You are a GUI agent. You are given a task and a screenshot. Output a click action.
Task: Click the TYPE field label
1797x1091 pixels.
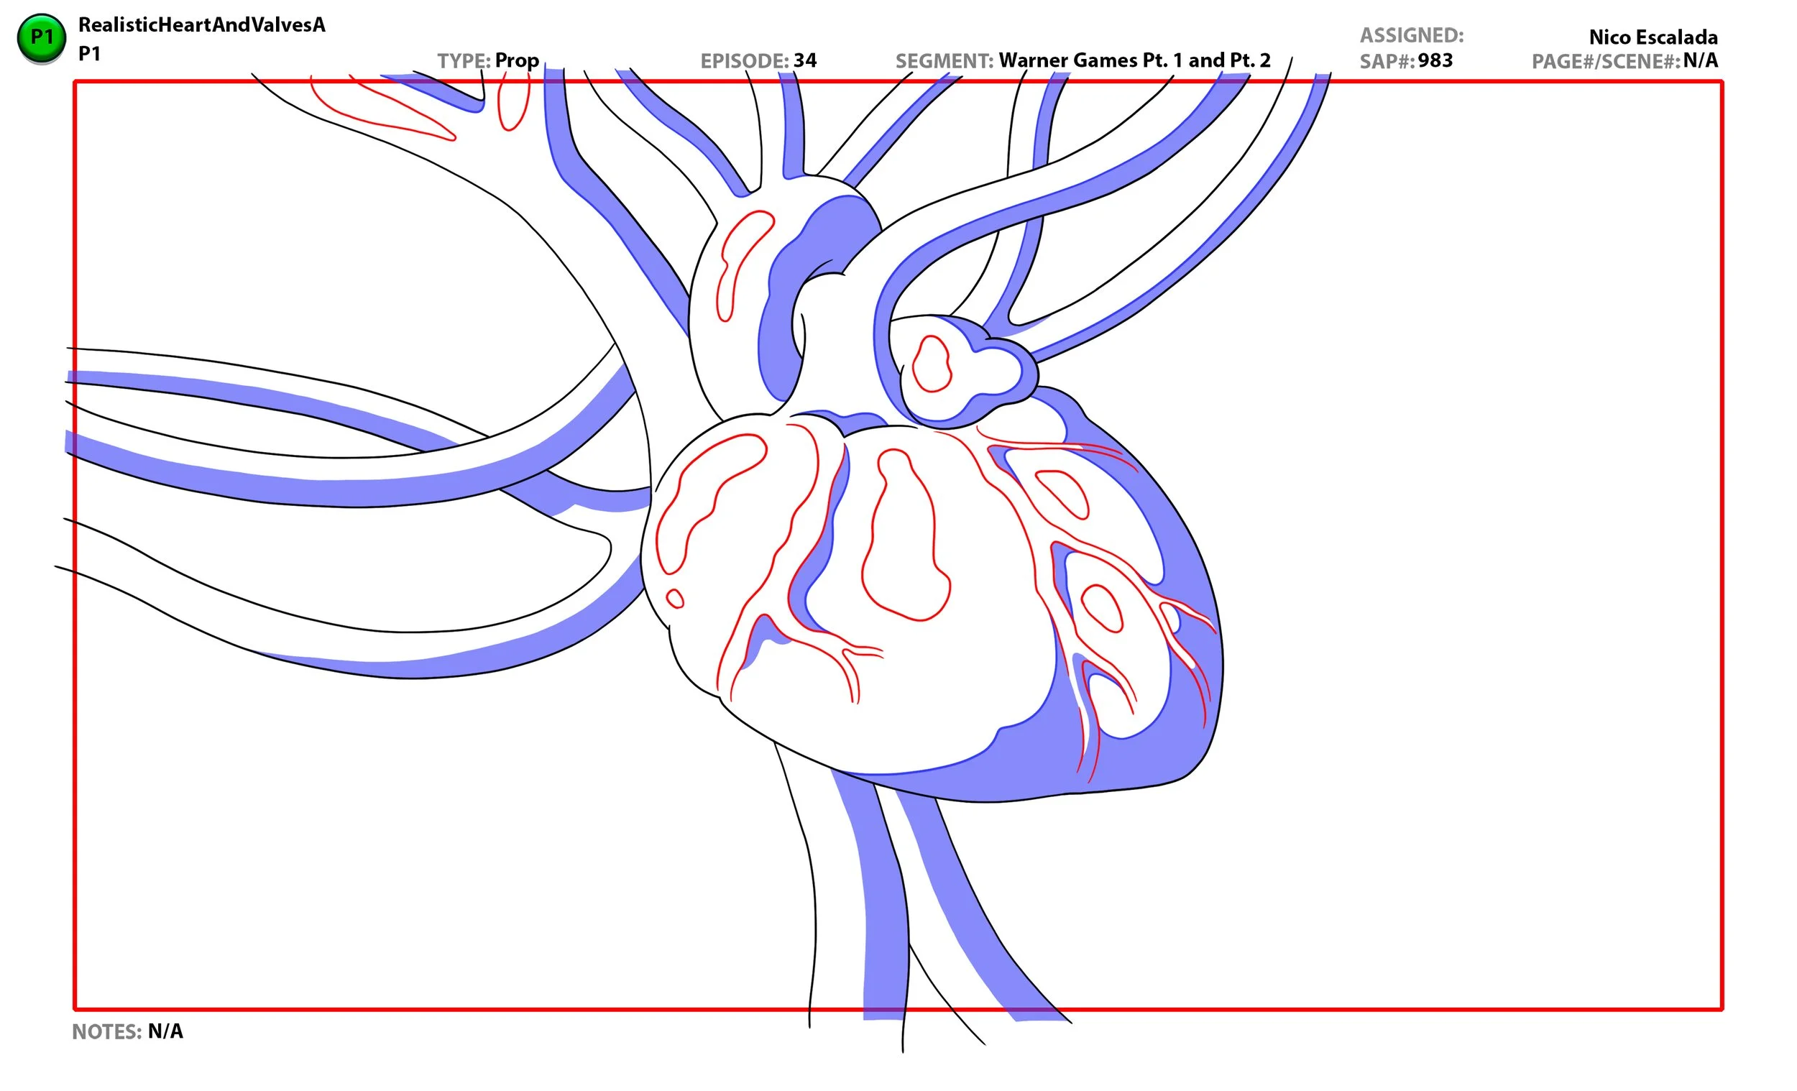coord(463,60)
